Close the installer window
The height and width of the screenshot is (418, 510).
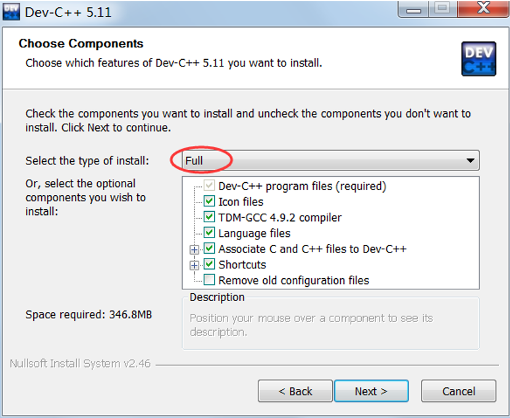point(484,9)
